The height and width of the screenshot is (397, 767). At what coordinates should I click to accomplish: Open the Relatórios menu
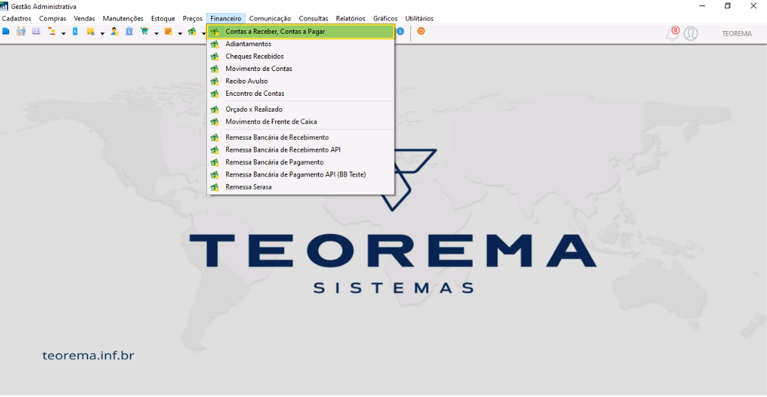click(350, 19)
